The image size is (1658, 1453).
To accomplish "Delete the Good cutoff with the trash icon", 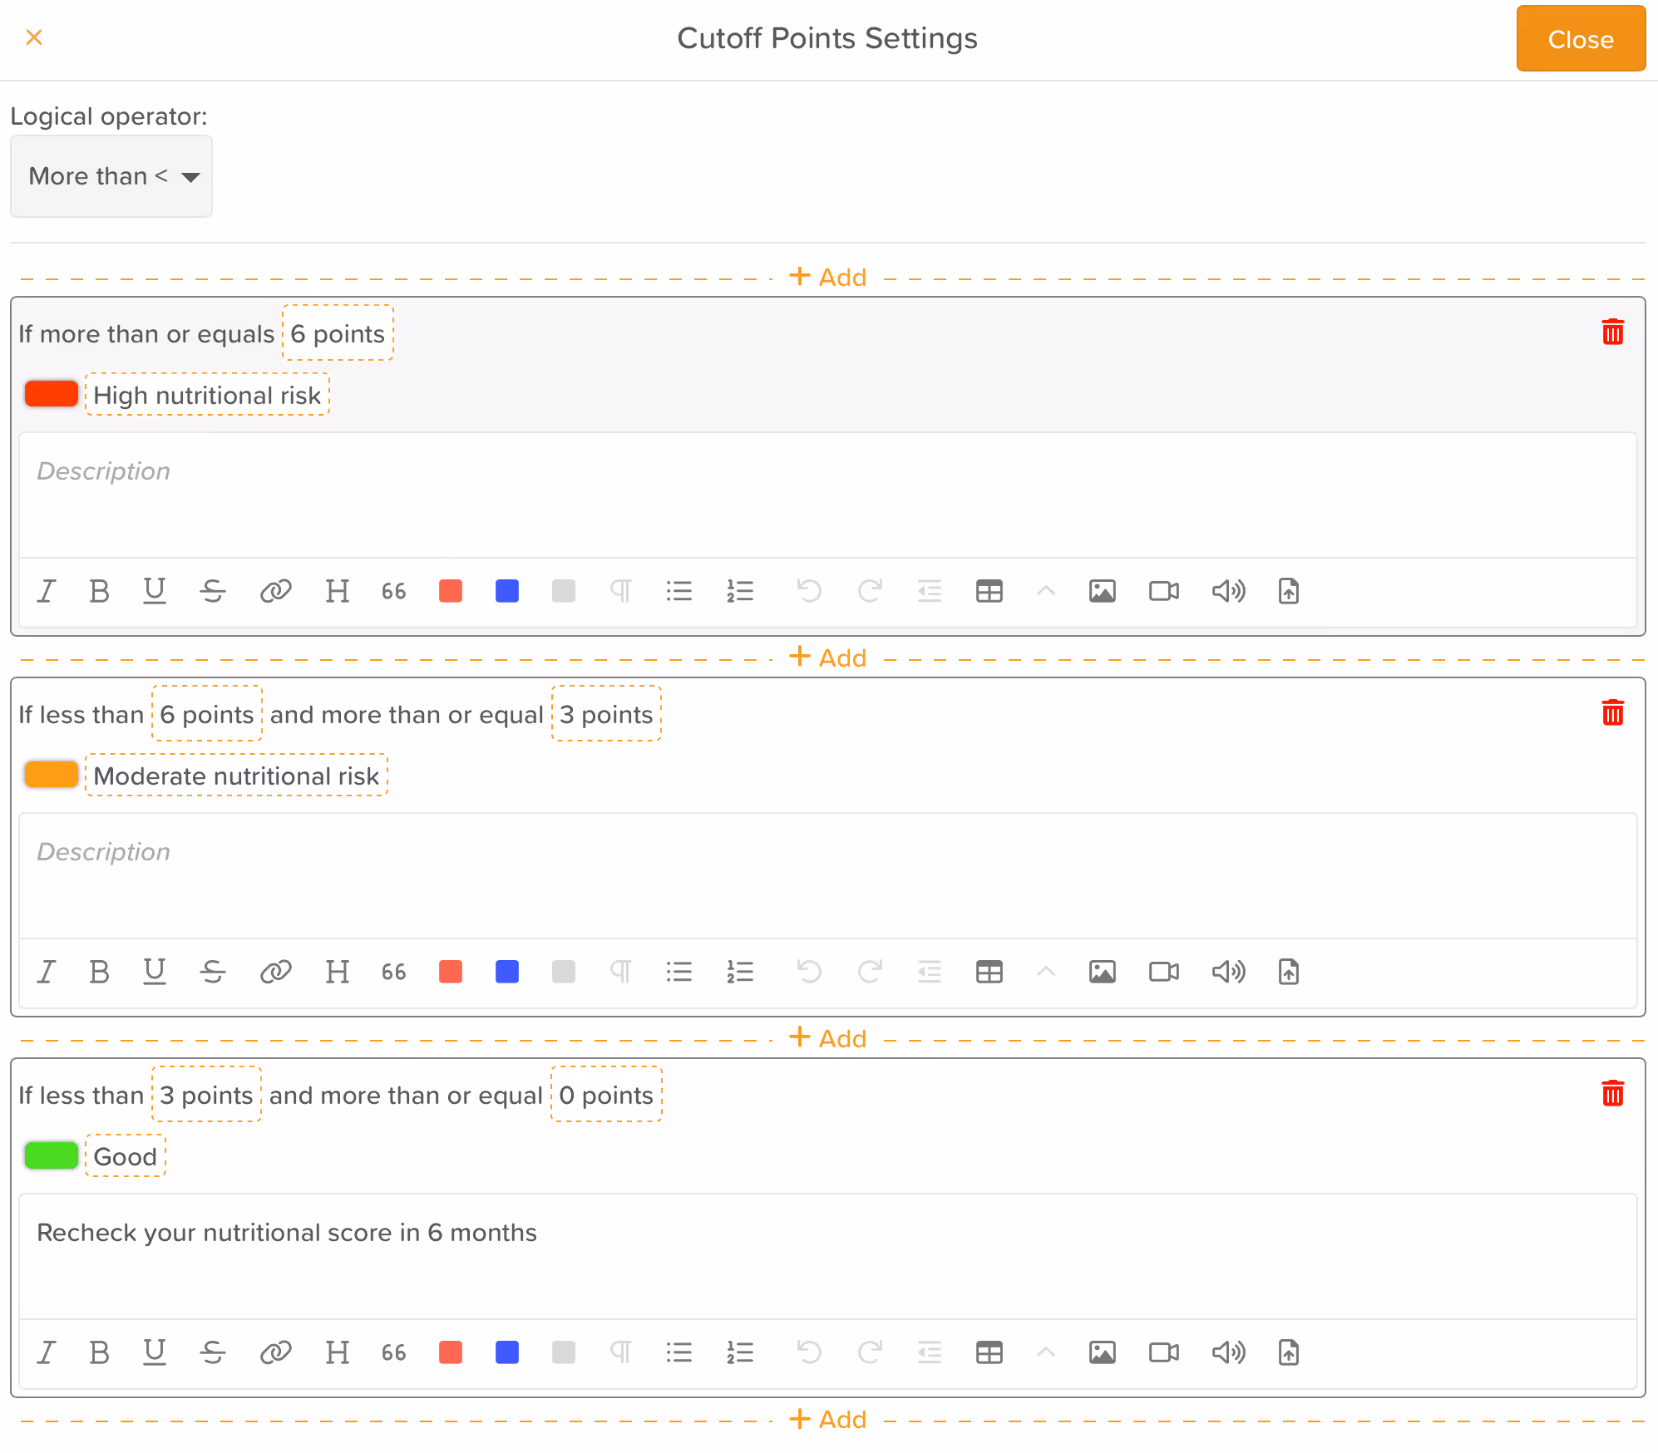I will (x=1613, y=1093).
